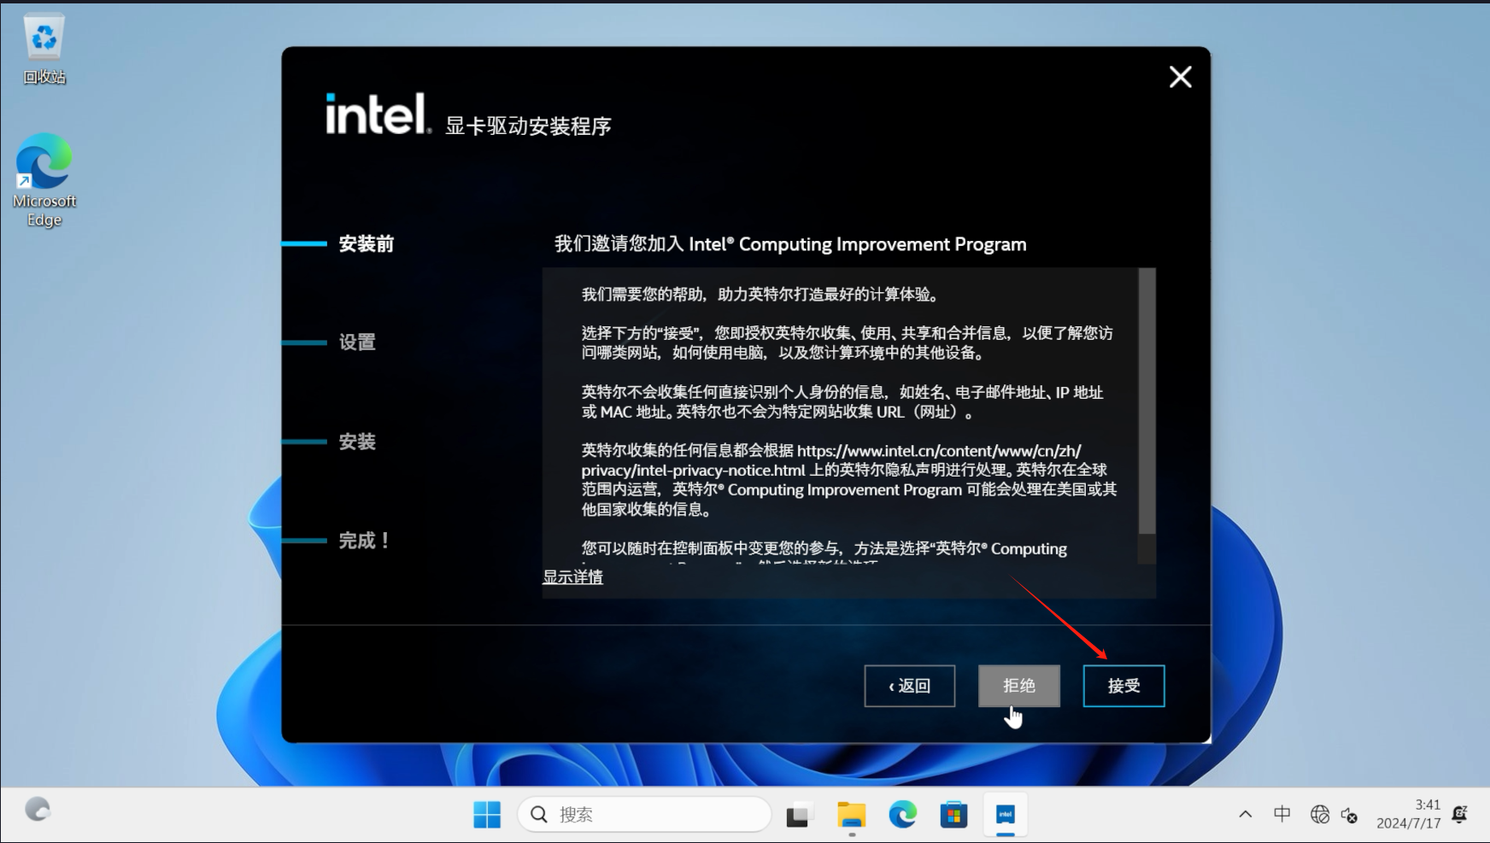Click the taskbar search box
This screenshot has height=843, width=1490.
pyautogui.click(x=644, y=815)
